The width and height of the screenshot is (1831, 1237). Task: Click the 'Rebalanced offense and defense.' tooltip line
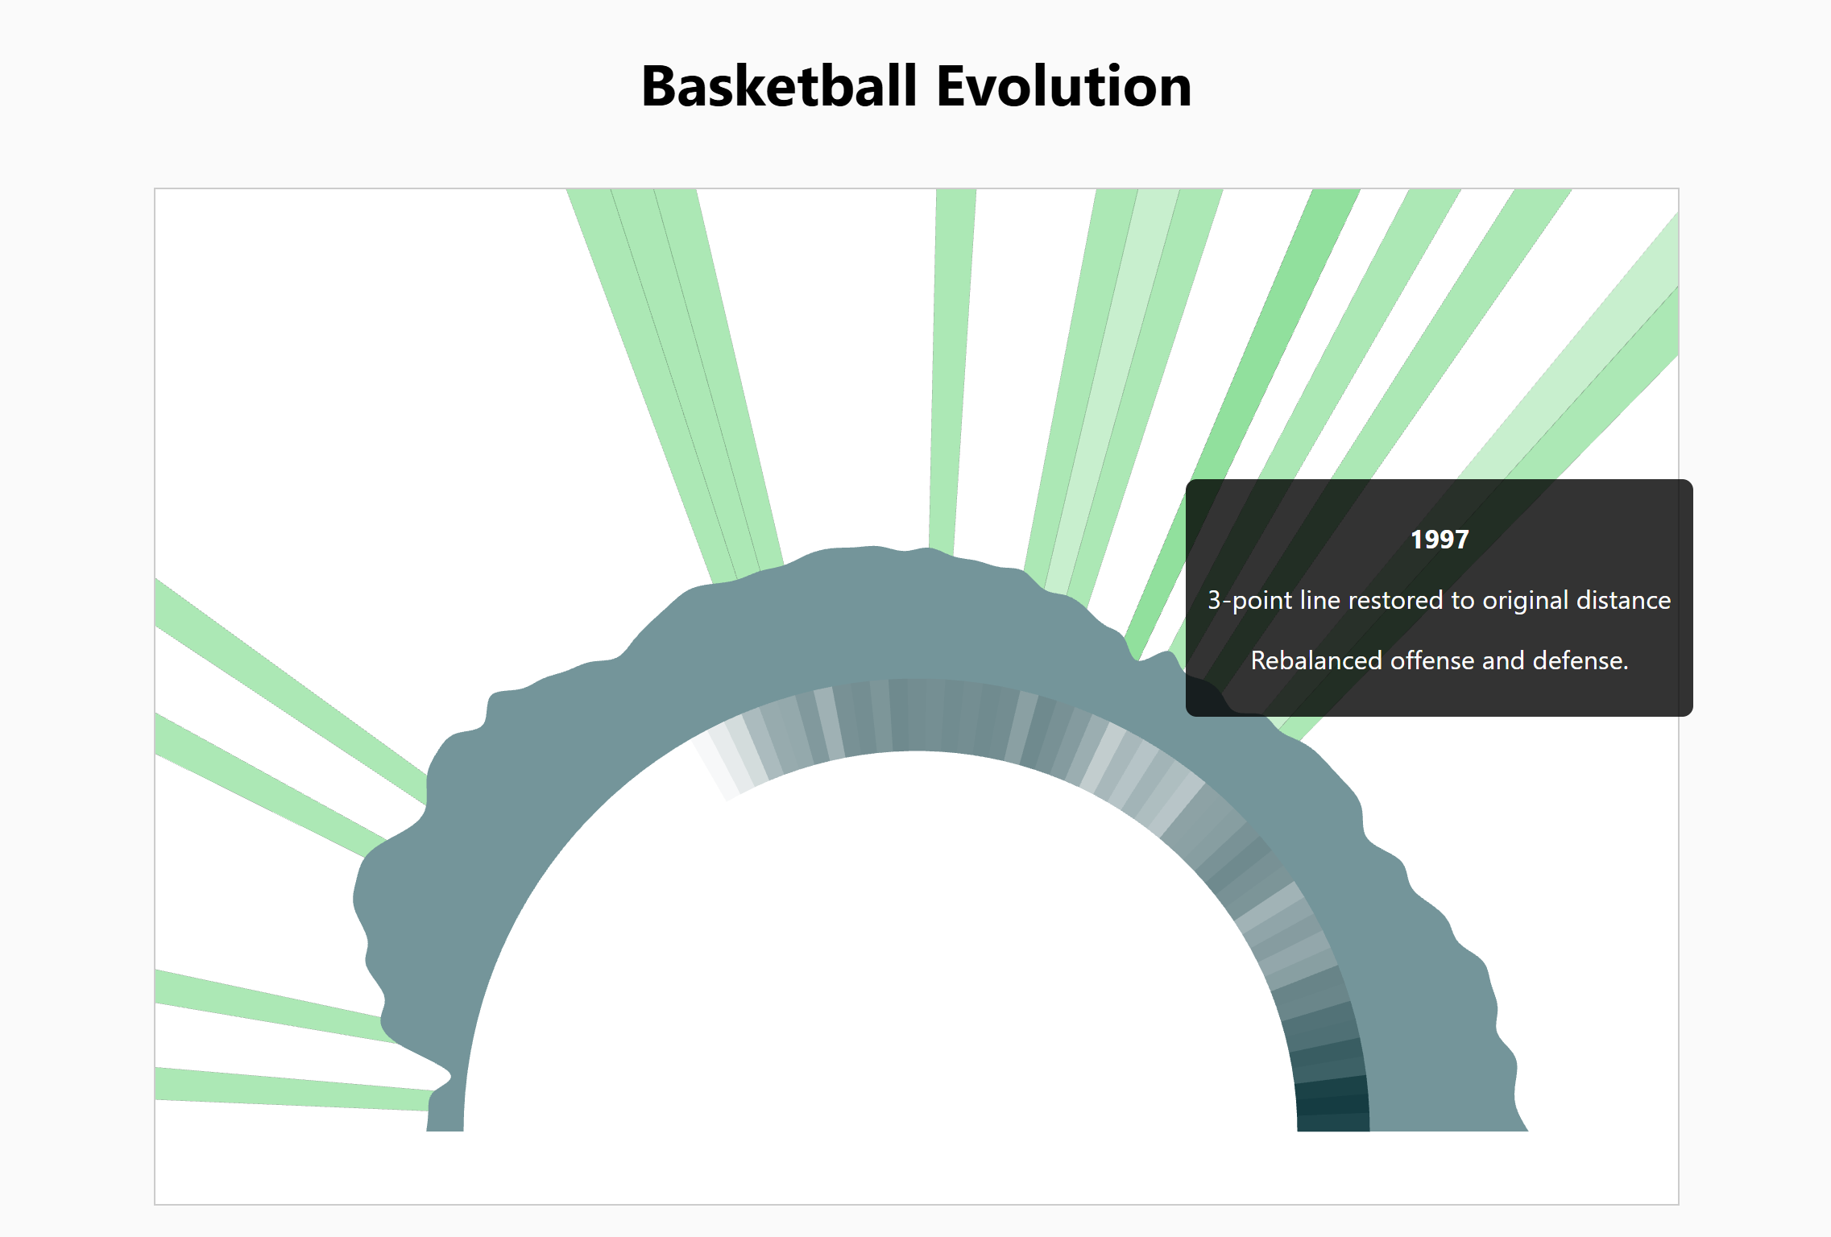pyautogui.click(x=1439, y=660)
